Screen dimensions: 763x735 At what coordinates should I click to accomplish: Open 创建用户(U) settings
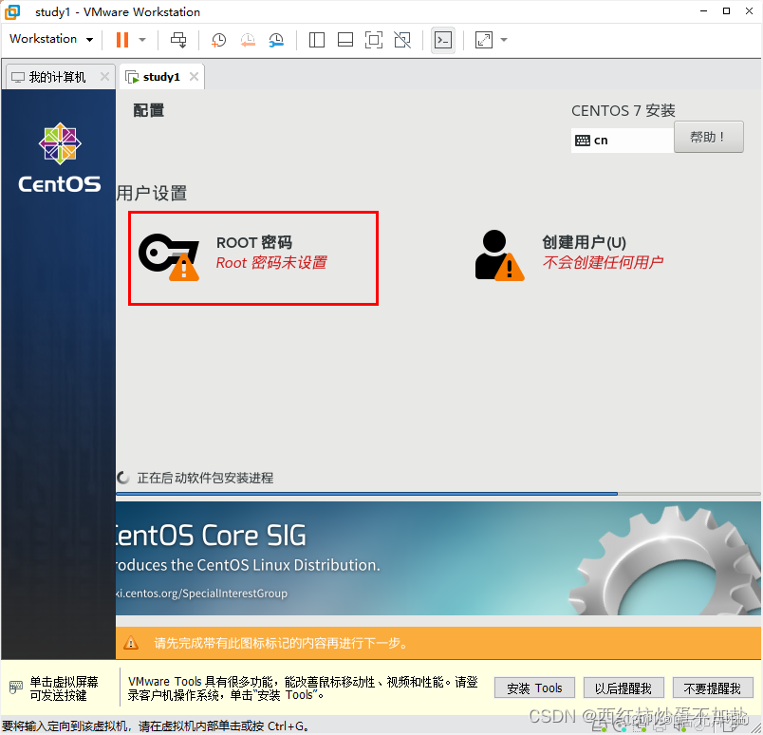568,255
